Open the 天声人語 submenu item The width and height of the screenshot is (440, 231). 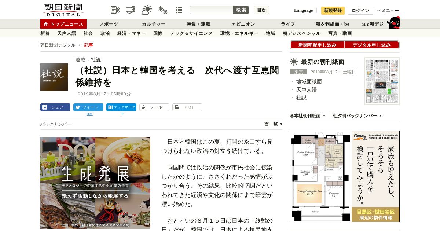tap(67, 33)
